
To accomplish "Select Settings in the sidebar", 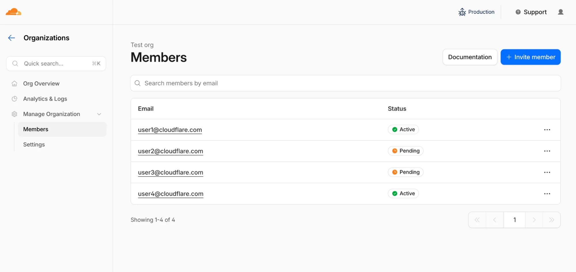I will coord(34,144).
